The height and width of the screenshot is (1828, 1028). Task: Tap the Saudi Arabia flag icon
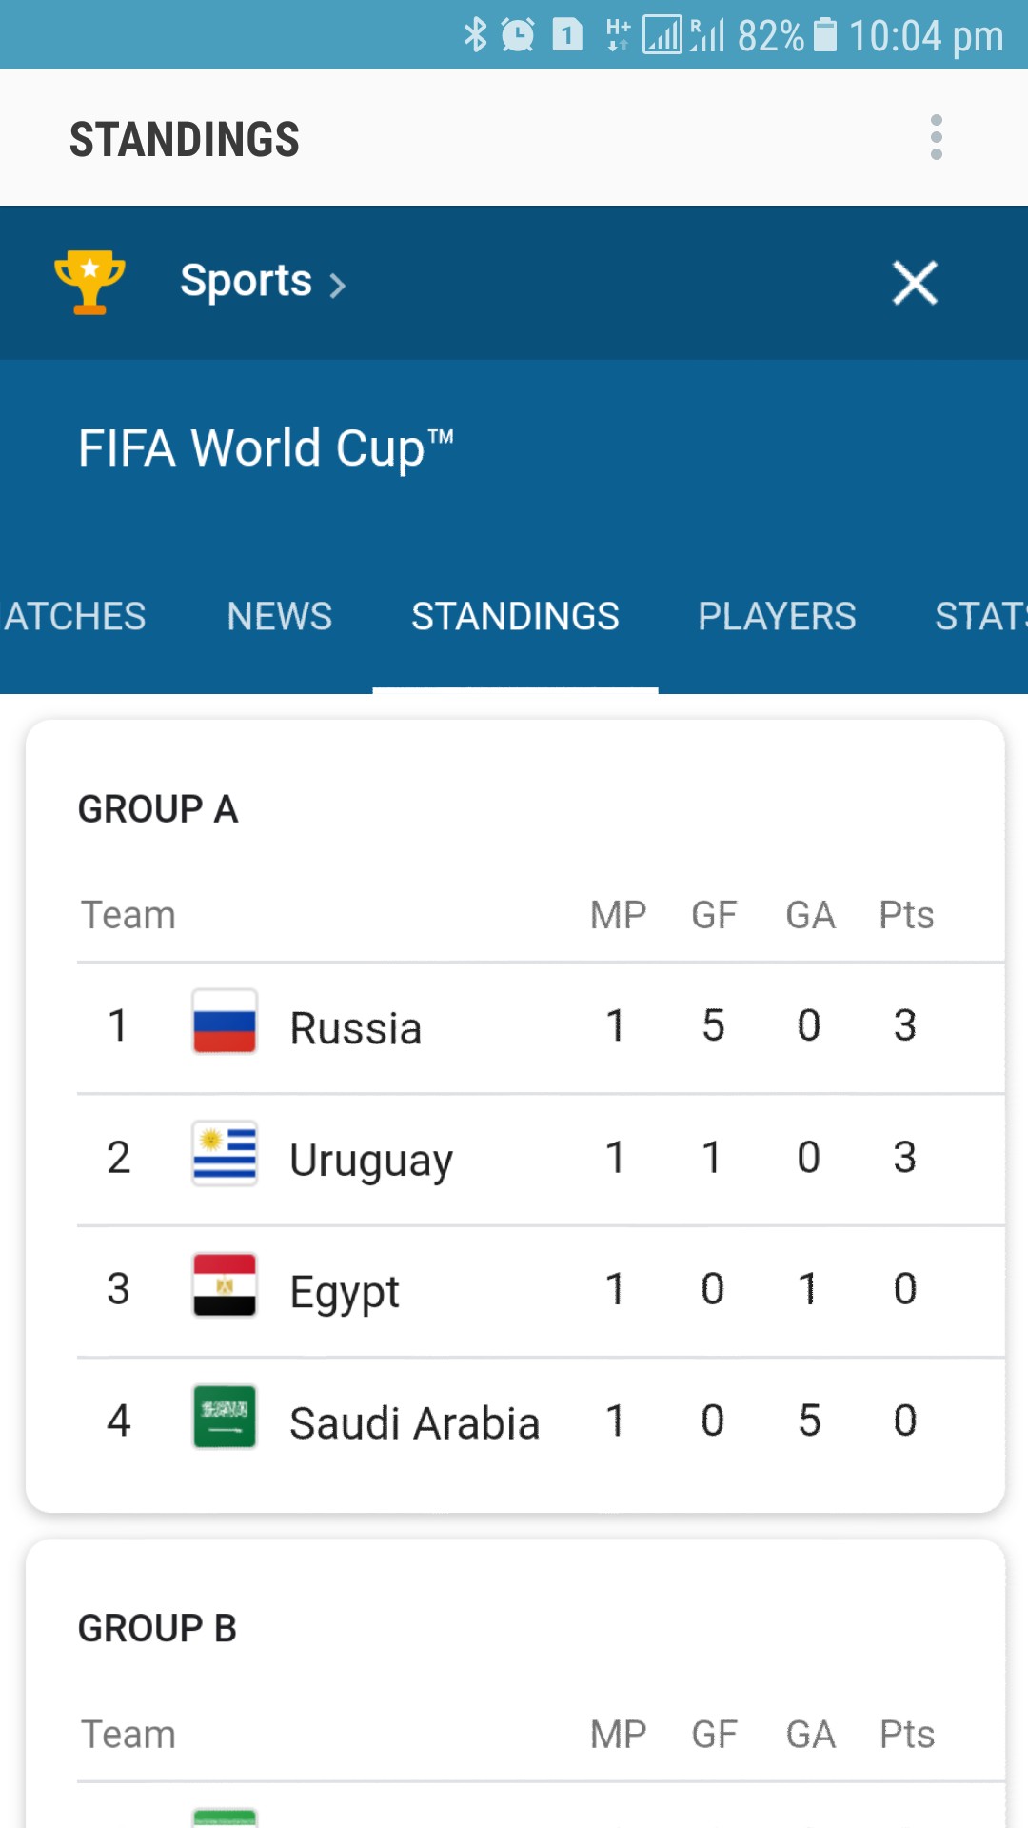coord(225,1417)
